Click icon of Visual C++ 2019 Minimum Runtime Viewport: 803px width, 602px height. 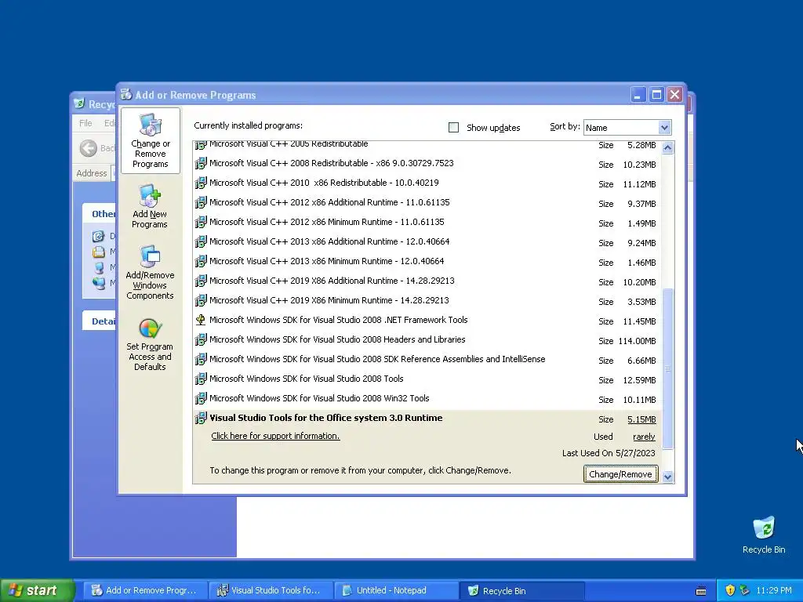(201, 300)
